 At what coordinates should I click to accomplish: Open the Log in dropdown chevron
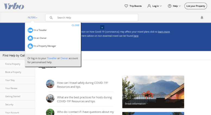(161, 6)
